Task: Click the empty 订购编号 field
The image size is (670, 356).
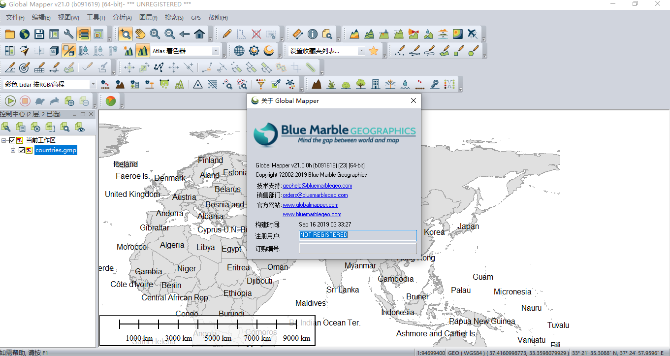Action: pyautogui.click(x=358, y=248)
